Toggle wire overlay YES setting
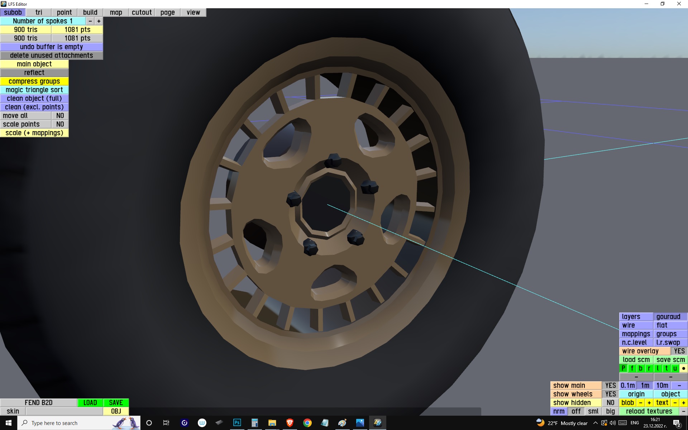The width and height of the screenshot is (688, 430). (679, 351)
